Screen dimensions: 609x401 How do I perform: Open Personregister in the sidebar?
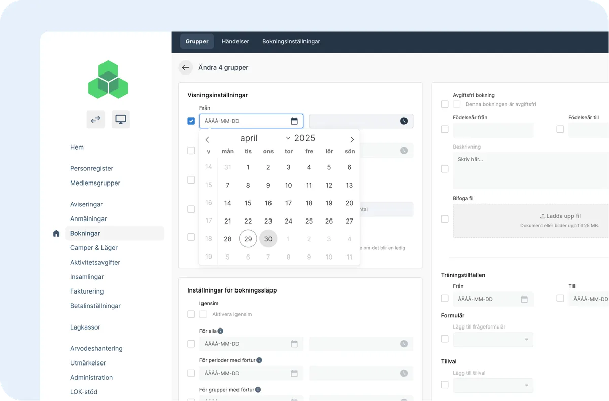[92, 168]
